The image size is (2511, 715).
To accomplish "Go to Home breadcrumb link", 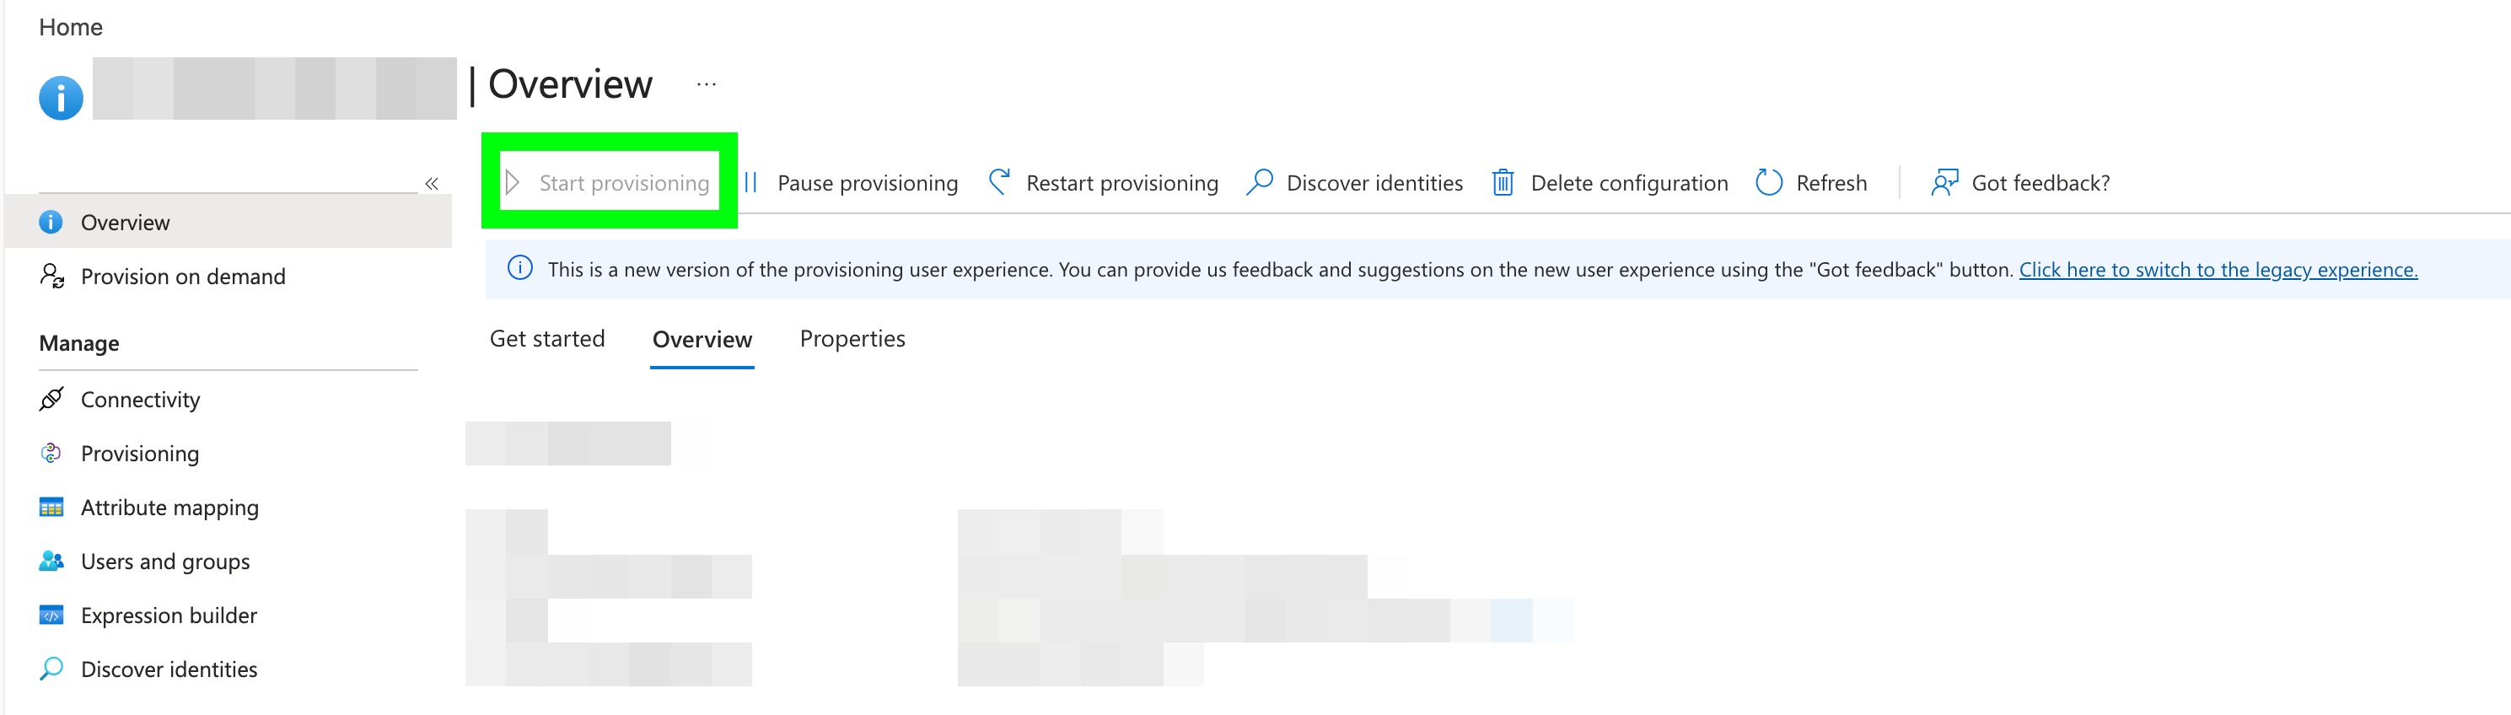I will tap(70, 27).
